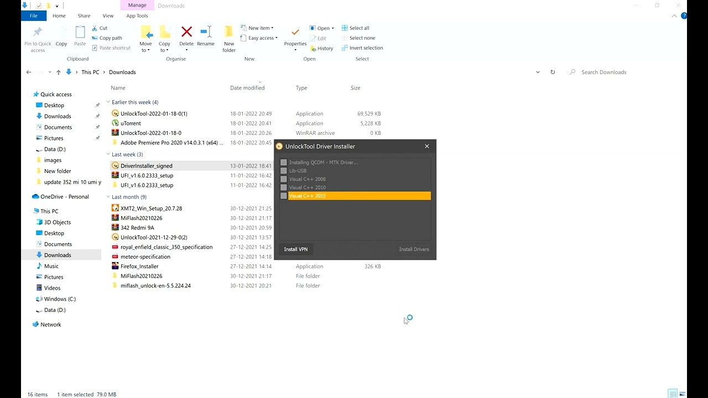
Task: Sort by the Name column header
Action: point(118,88)
